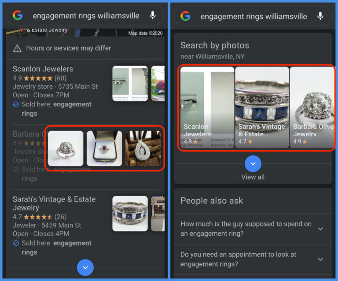The image size is (338, 281).
Task: Expand more places with the blue arrow at bottom left
Action: coord(85,267)
